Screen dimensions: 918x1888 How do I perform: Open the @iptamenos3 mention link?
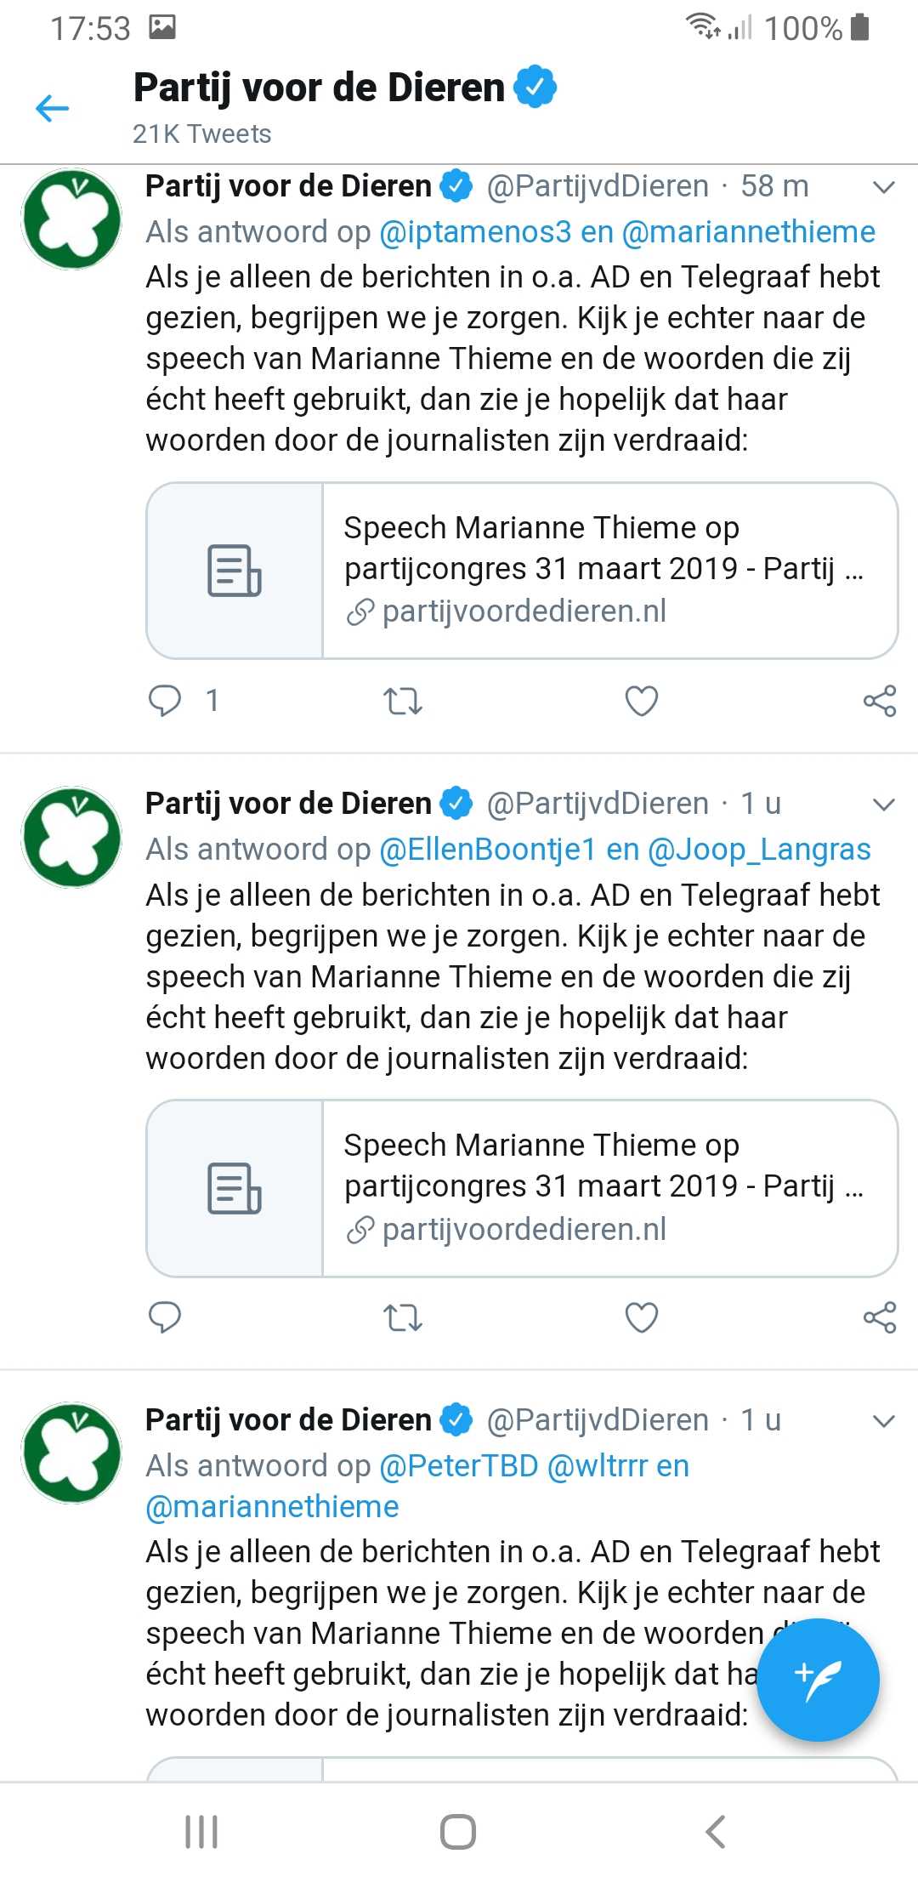pos(475,232)
